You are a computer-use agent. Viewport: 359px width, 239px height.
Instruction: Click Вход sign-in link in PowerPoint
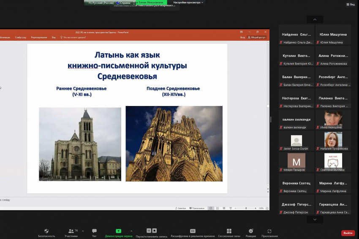pos(242,38)
